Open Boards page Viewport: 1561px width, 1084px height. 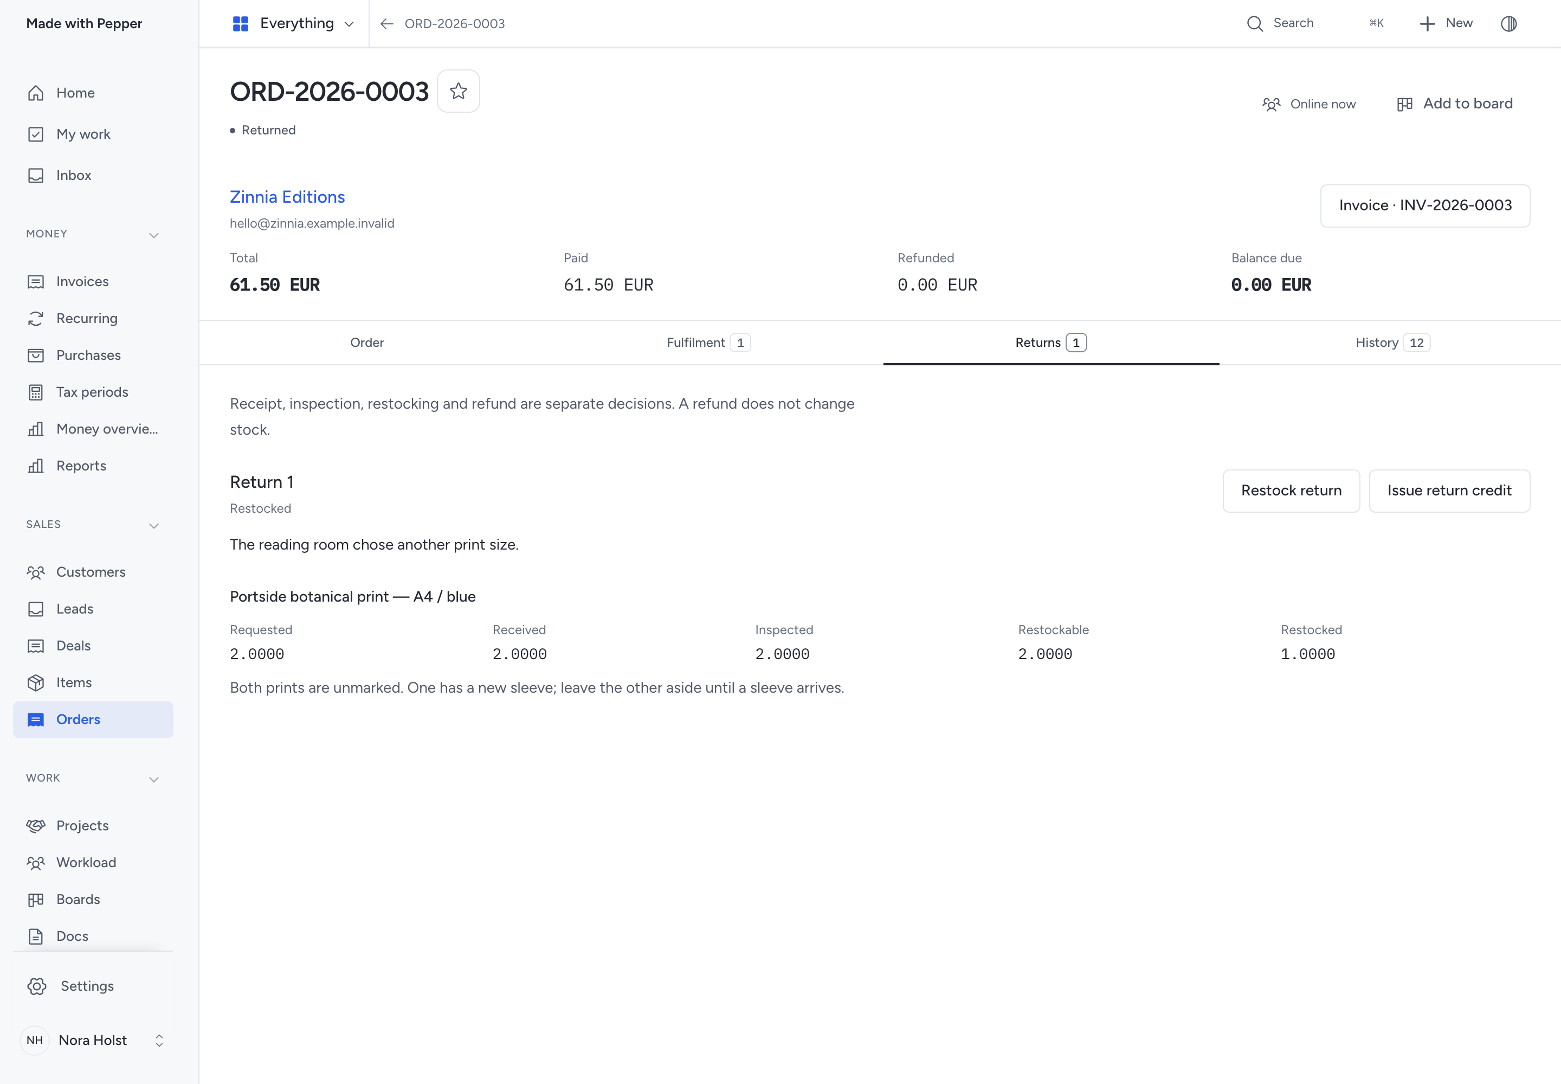tap(93, 899)
